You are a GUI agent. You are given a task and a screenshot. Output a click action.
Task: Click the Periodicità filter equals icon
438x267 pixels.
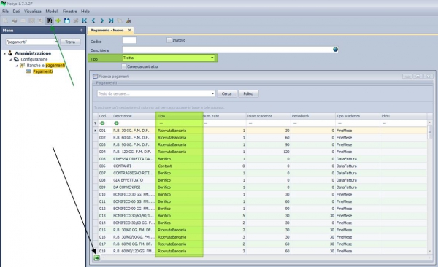pos(295,123)
